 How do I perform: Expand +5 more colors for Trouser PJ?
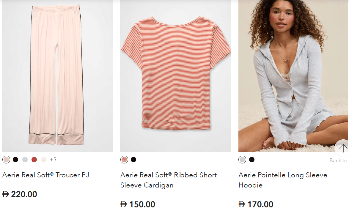pyautogui.click(x=53, y=160)
